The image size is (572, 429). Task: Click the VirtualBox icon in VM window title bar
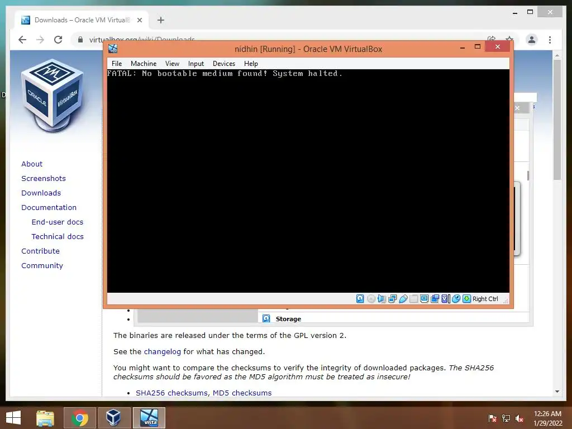click(x=113, y=49)
